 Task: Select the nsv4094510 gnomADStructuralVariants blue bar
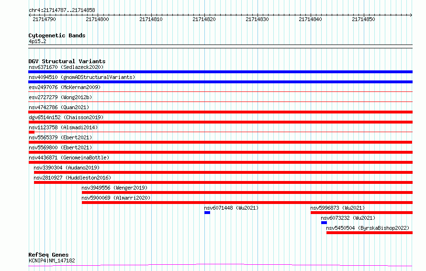[220, 82]
